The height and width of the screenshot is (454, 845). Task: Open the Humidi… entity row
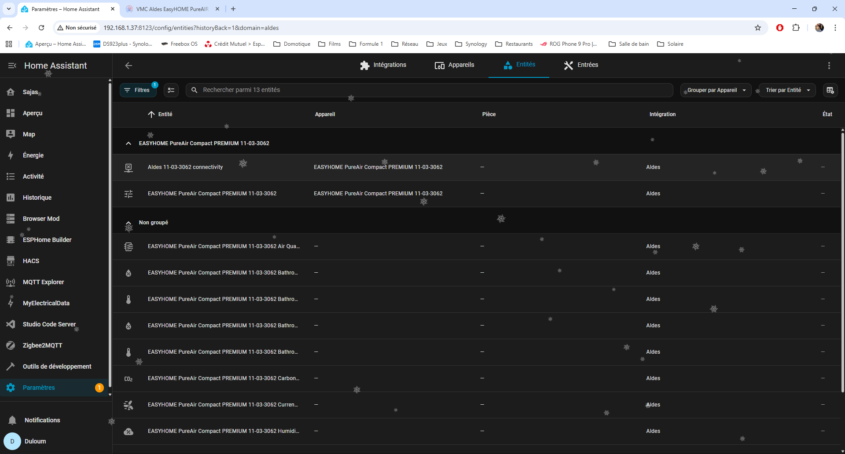pos(476,431)
